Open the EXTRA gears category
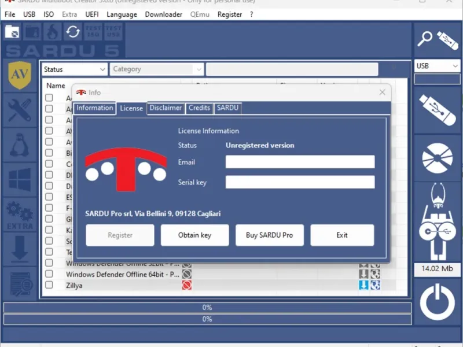Image resolution: width=463 pixels, height=347 pixels. pyautogui.click(x=20, y=215)
